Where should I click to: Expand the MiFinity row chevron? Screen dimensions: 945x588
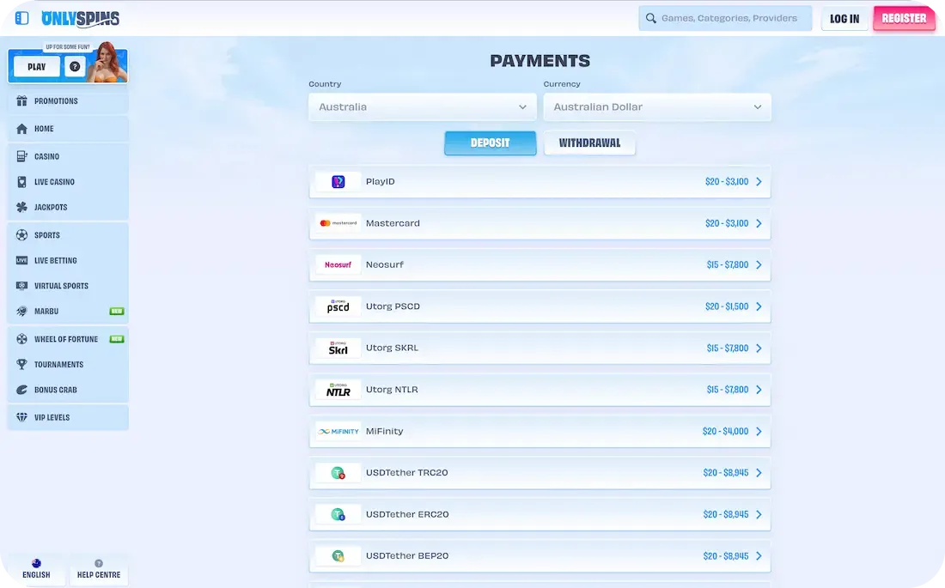pyautogui.click(x=759, y=431)
